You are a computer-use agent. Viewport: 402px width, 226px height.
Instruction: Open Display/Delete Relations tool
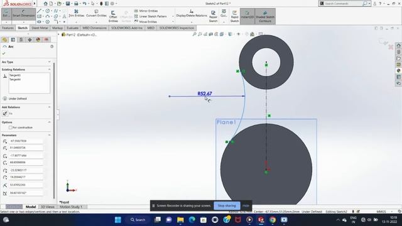coord(192,13)
